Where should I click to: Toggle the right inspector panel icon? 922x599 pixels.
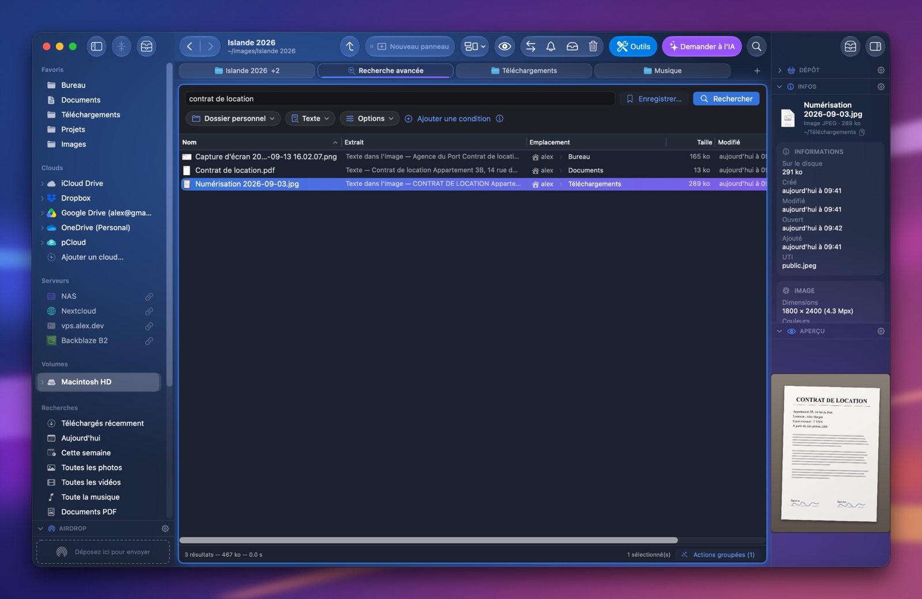875,47
